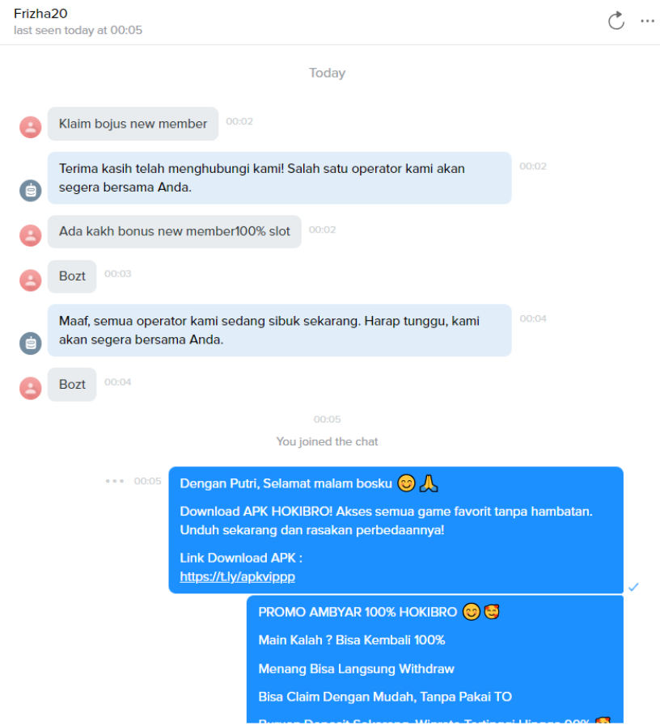The width and height of the screenshot is (660, 725).
Task: Click the 'PROMO AMBYAR 100% HOKIBRO' message bubble
Action: [x=435, y=660]
